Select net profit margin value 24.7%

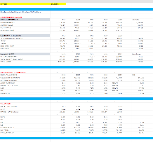pos(63,80)
